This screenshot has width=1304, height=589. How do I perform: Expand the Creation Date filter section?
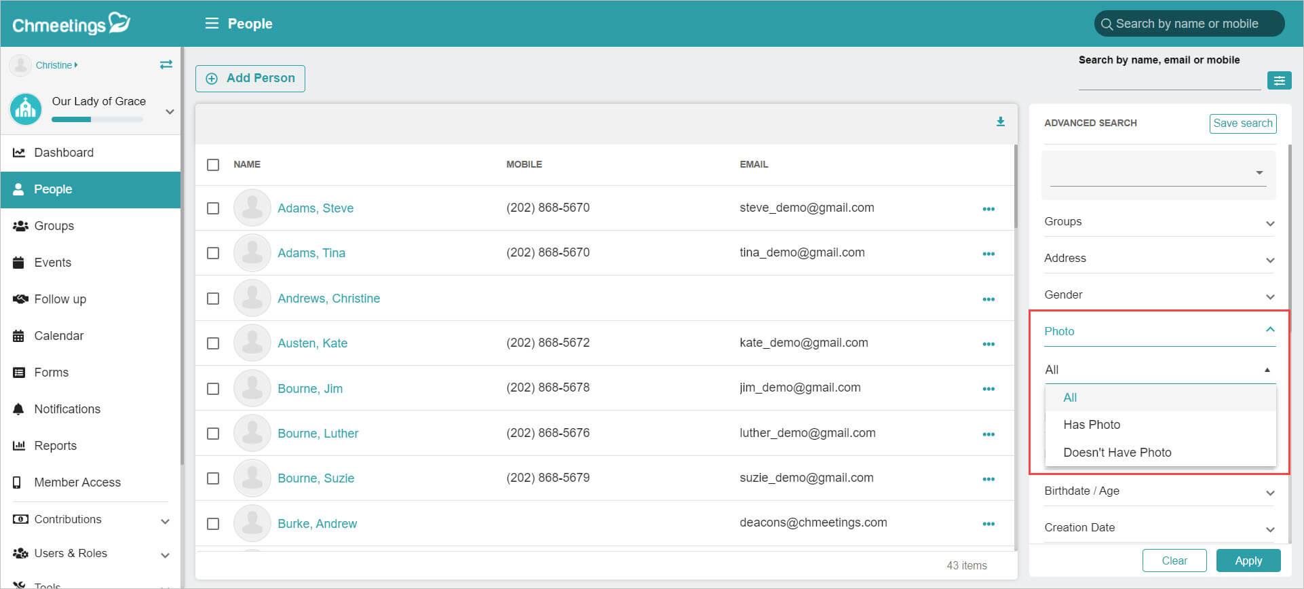[1159, 528]
